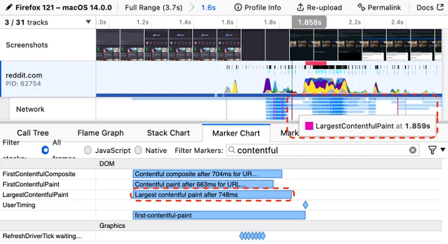Click the first-contentful-paint UserTiming bar
The width and height of the screenshot is (448, 244).
click(x=219, y=215)
